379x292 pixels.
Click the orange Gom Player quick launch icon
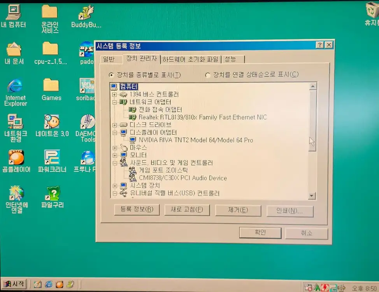click(x=60, y=285)
